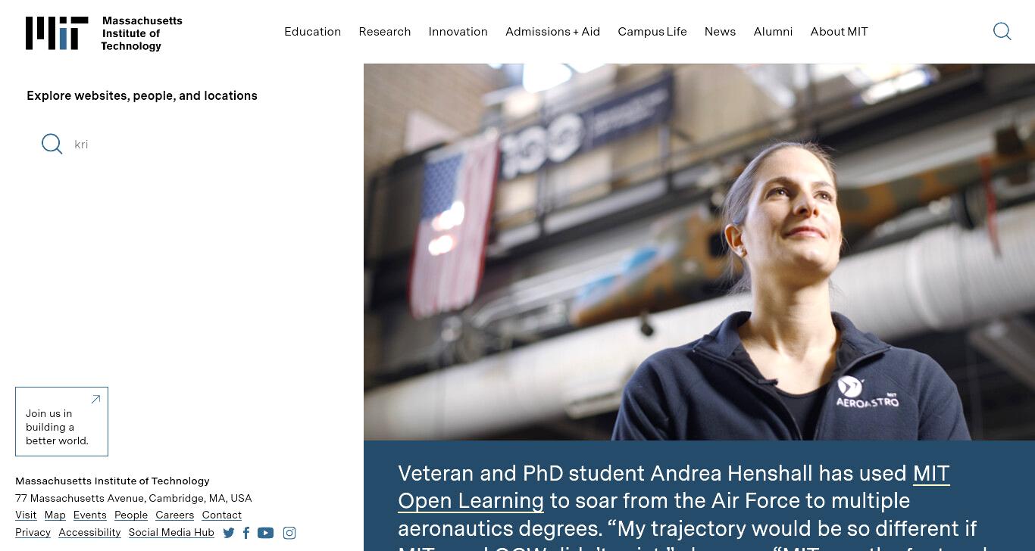Click the Andrea Henshall hero photo

699,252
